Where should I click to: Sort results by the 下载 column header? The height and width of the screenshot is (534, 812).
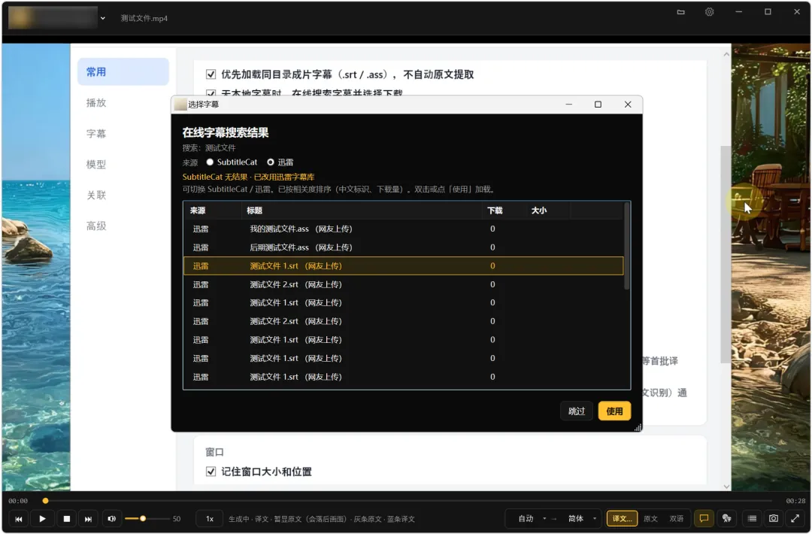pos(503,211)
